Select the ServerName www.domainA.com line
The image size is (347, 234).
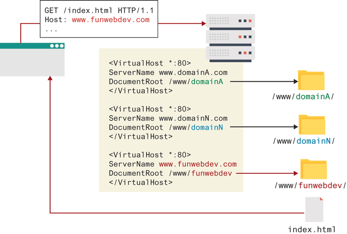[168, 72]
